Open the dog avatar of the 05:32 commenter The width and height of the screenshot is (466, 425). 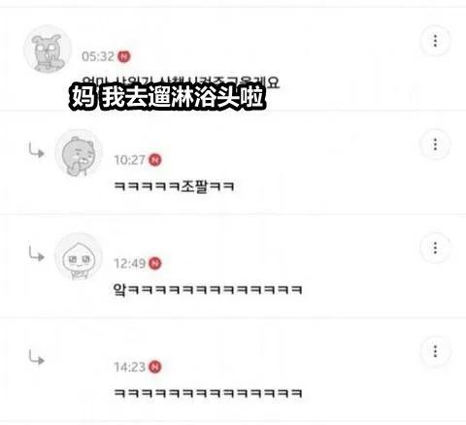tap(48, 49)
